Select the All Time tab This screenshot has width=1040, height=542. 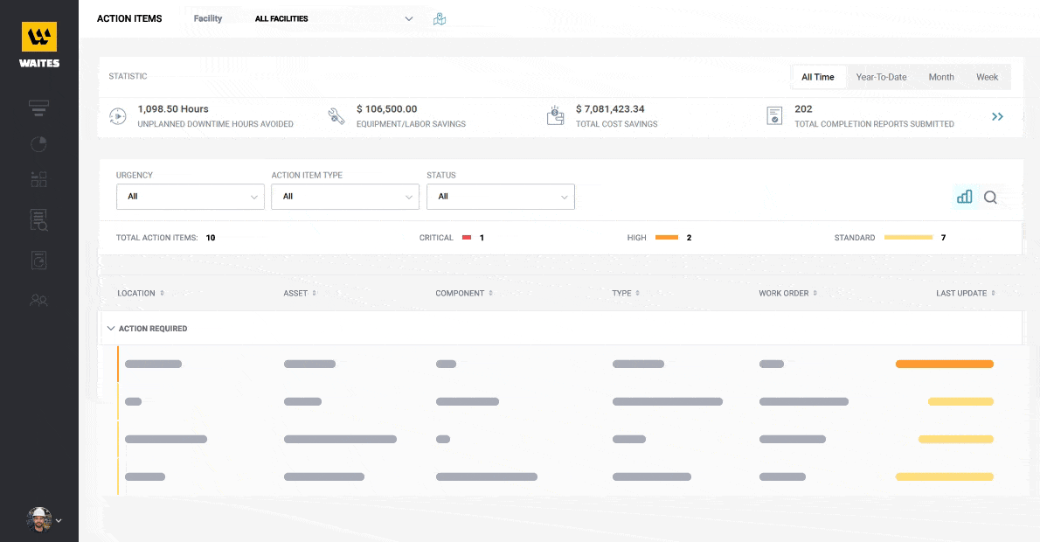818,77
